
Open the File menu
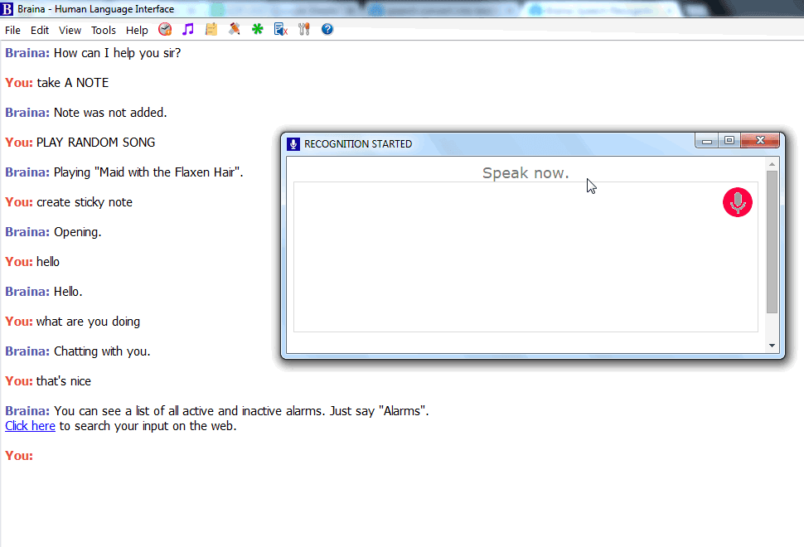point(12,30)
